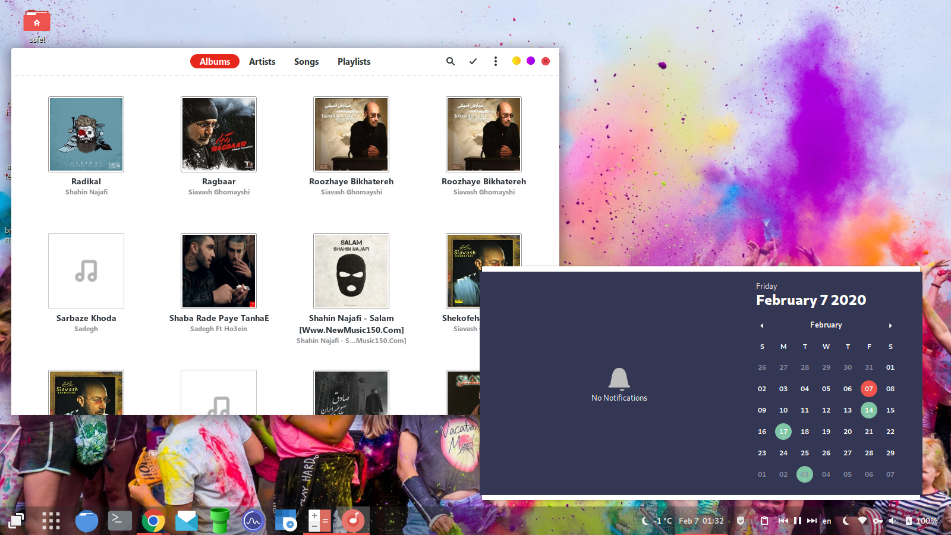The height and width of the screenshot is (535, 951).
Task: Open Google Chrome from the dock
Action: [153, 521]
